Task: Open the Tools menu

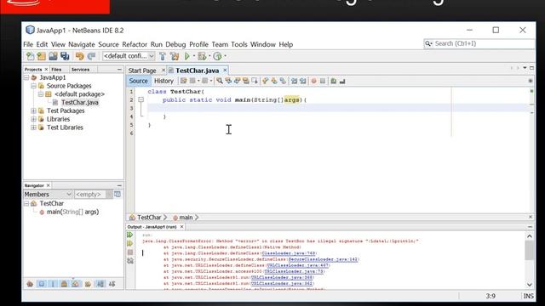Action: coord(239,44)
